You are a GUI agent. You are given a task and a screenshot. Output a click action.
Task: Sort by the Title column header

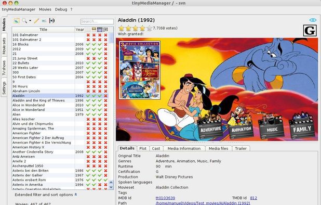pos(44,30)
